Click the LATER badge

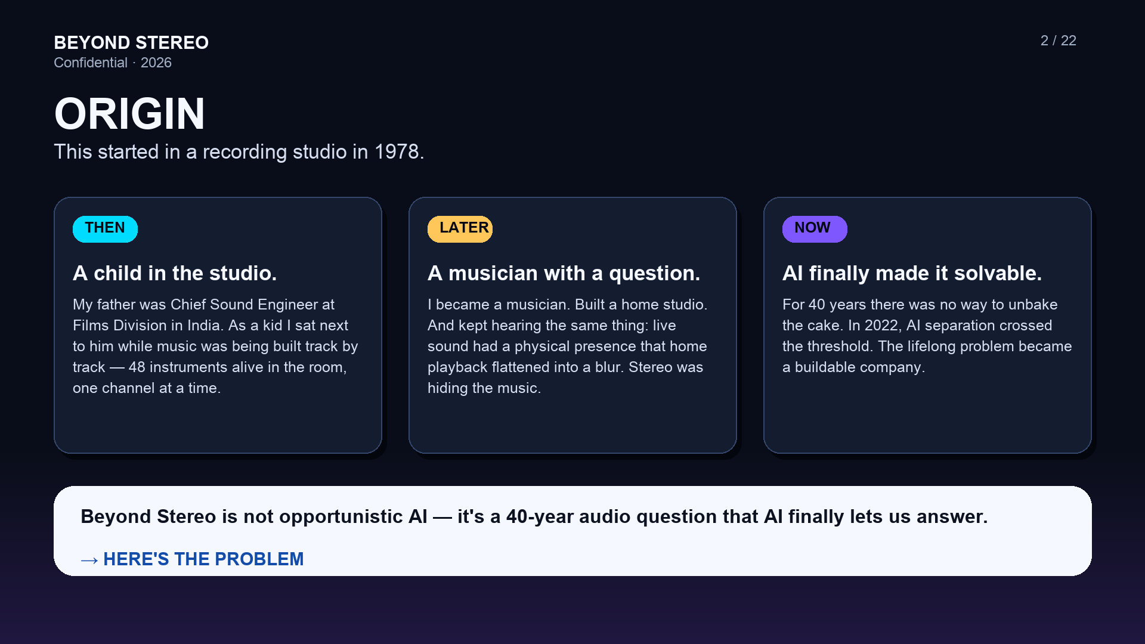tap(460, 229)
